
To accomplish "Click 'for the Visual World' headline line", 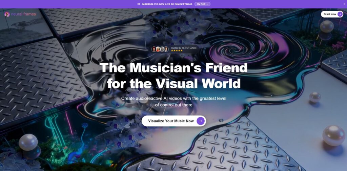I will (x=174, y=83).
